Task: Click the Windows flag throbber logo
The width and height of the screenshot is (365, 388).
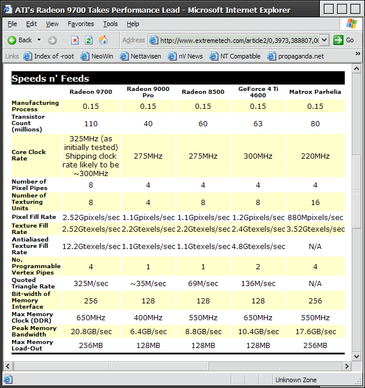Action: 352,24
